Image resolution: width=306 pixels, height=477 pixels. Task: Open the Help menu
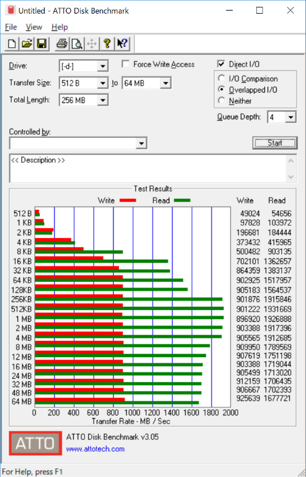coord(60,27)
